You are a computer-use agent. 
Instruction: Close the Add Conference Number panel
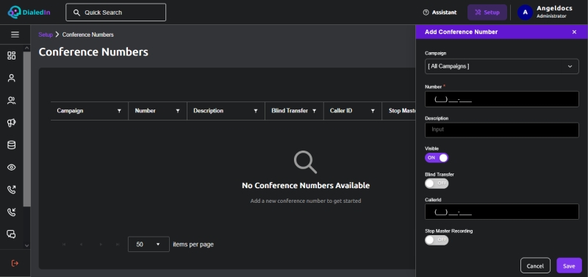[x=574, y=32]
